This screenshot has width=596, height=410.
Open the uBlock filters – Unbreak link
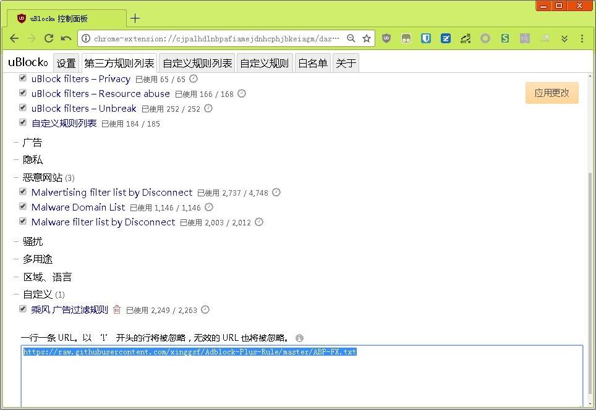[83, 108]
